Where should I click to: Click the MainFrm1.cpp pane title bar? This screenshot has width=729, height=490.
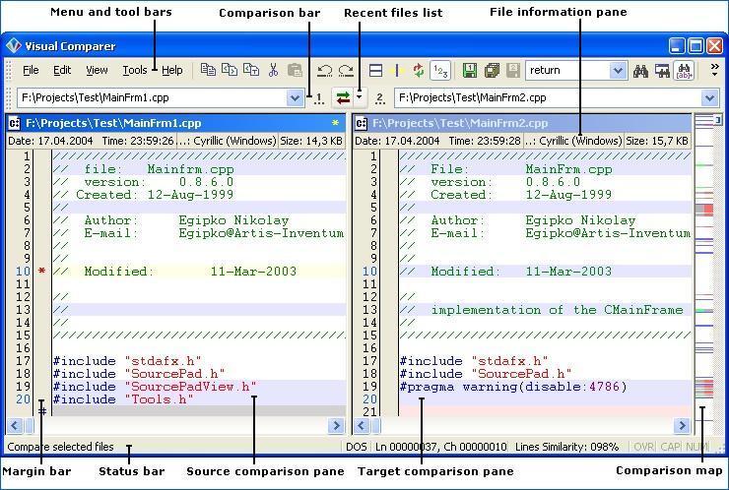click(175, 123)
